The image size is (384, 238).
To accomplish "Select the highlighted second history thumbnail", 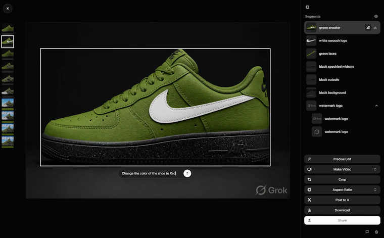I will point(8,41).
